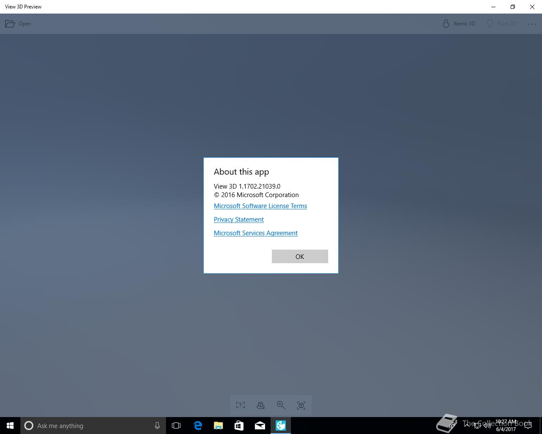Image resolution: width=542 pixels, height=434 pixels.
Task: Minimize the View 3D Preview window
Action: pyautogui.click(x=493, y=7)
